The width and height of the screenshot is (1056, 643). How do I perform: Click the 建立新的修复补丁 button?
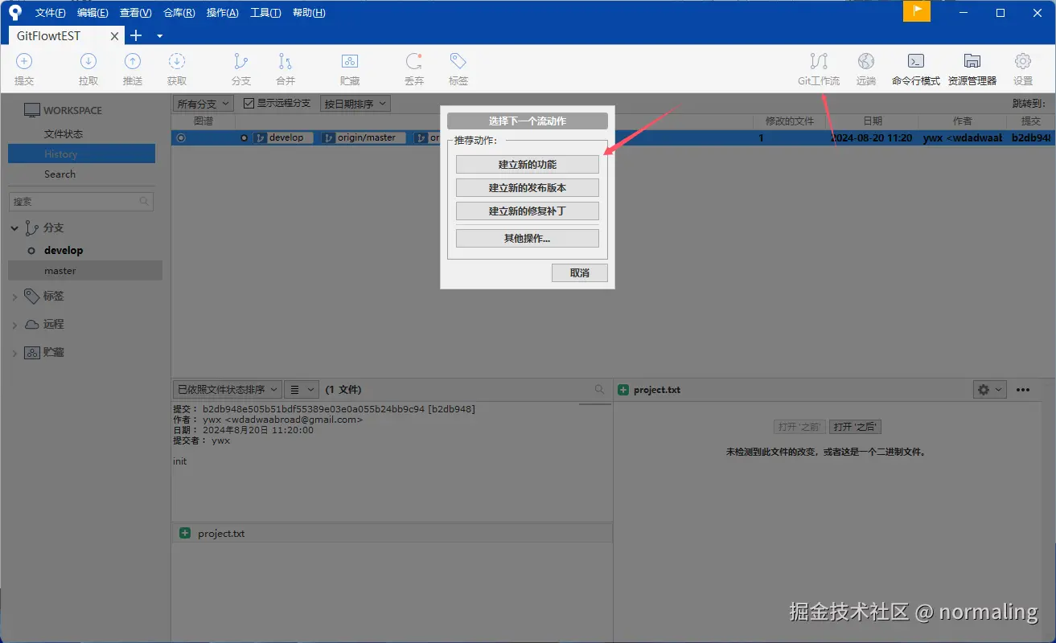click(x=528, y=211)
